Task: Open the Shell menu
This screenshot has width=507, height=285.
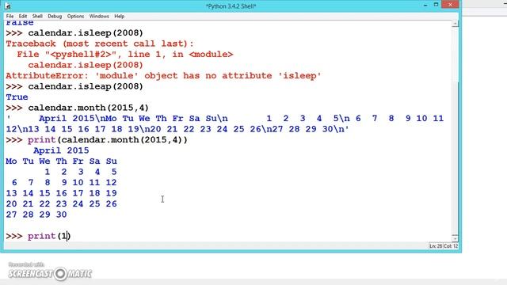Action: pos(37,16)
